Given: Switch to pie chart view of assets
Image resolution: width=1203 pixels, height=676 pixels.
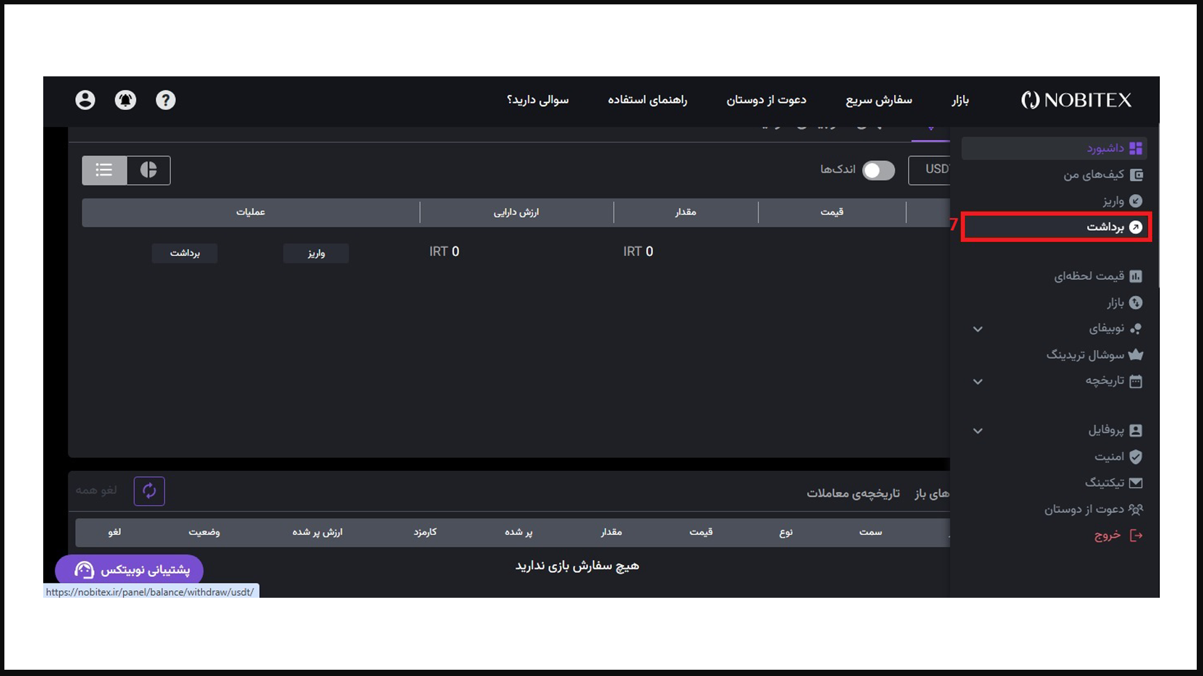Looking at the screenshot, I should (x=148, y=170).
